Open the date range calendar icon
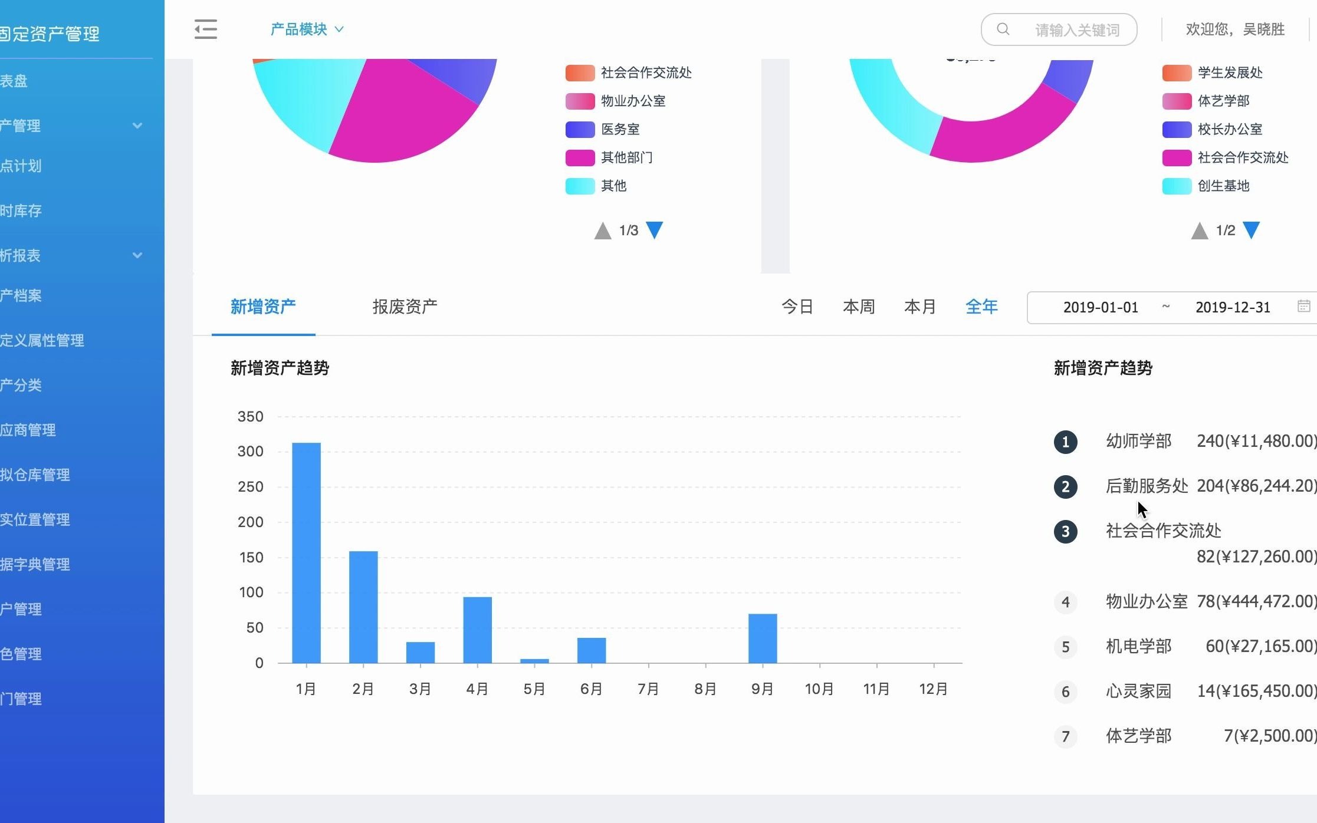The height and width of the screenshot is (823, 1317). click(1303, 306)
